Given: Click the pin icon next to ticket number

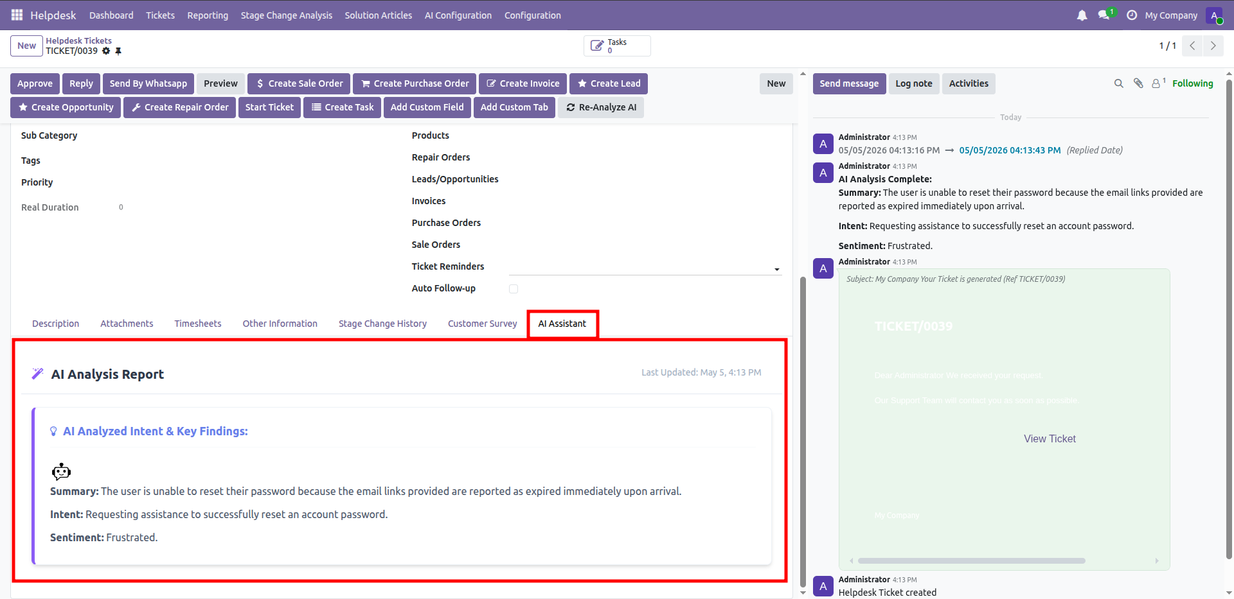Looking at the screenshot, I should tap(118, 51).
